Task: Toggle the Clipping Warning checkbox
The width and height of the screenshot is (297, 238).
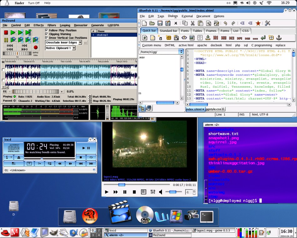Action: [47, 34]
